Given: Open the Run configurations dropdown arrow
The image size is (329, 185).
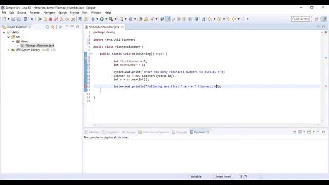Looking at the screenshot, I should (x=106, y=19).
